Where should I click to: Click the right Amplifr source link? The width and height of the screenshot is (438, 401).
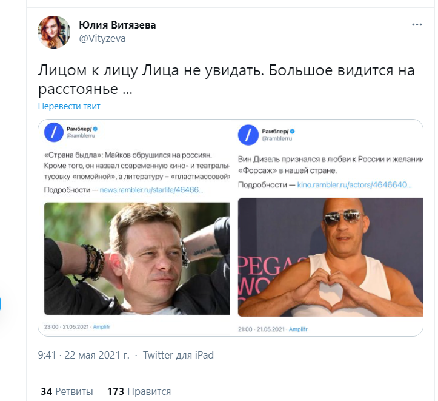298,329
